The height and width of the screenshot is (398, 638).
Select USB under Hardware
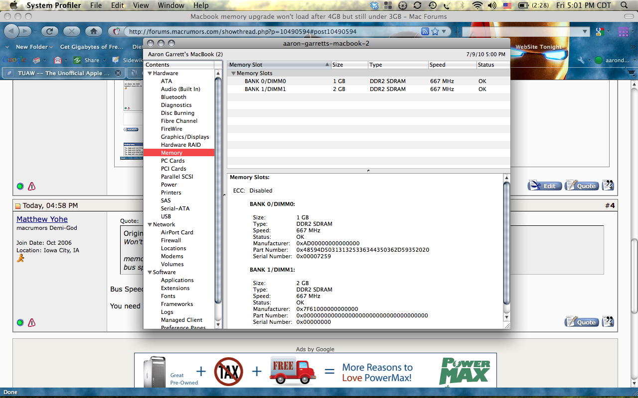tap(166, 216)
